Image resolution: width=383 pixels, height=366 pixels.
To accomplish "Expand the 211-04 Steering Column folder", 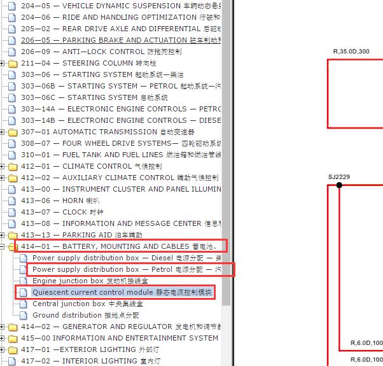I will (x=2, y=64).
